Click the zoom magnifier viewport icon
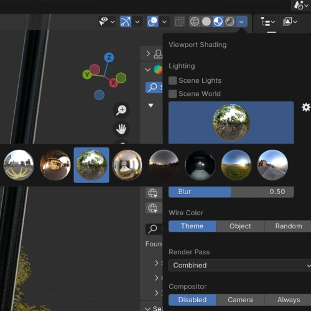This screenshot has width=311, height=311. pos(121,110)
